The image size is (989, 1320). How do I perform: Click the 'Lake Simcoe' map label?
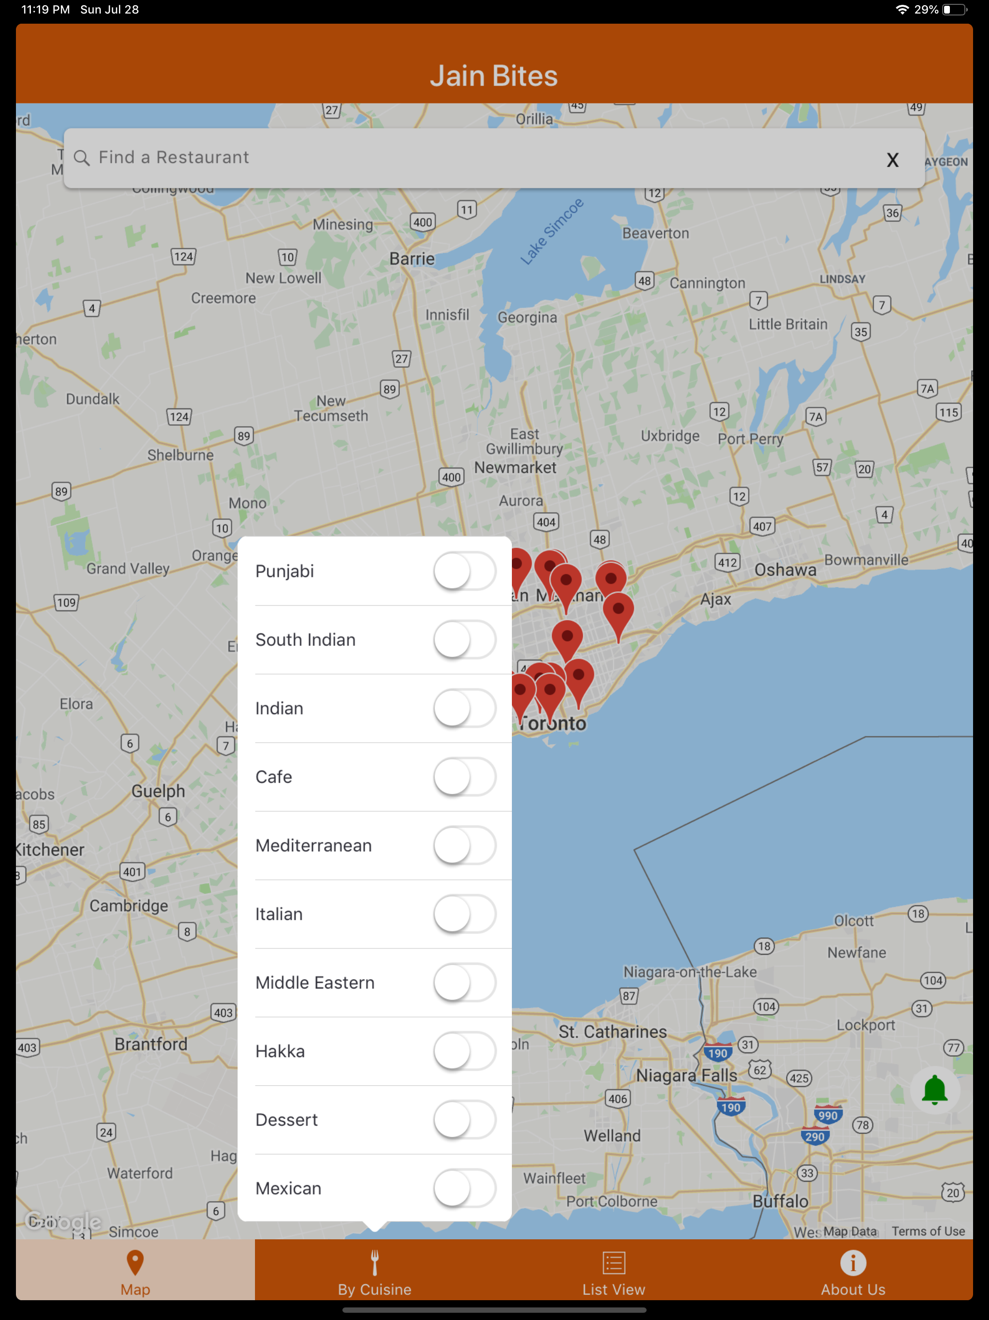click(551, 232)
